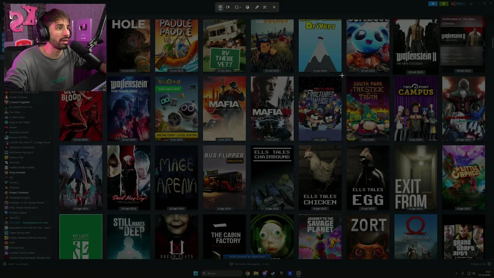The image size is (494, 278).
Task: Open Paddle Paddle Paddle game cover
Action: click(x=176, y=46)
